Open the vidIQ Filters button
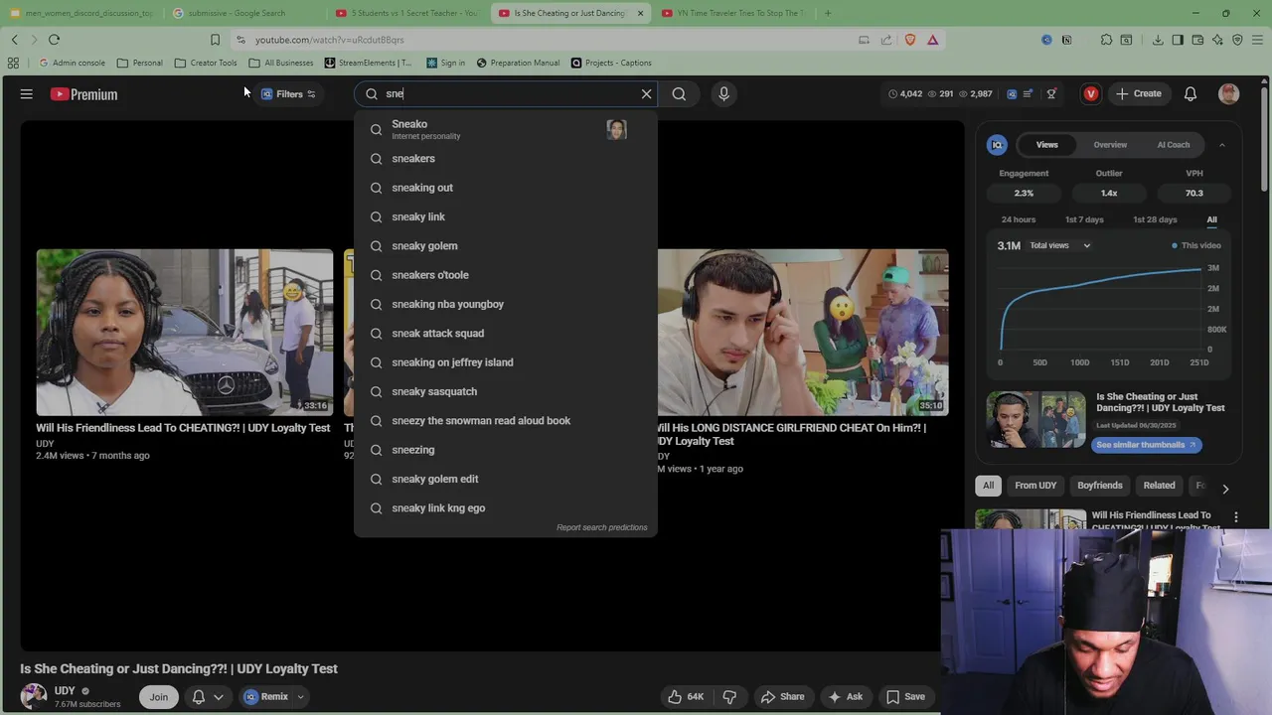Viewport: 1272px width, 715px height. pos(289,94)
